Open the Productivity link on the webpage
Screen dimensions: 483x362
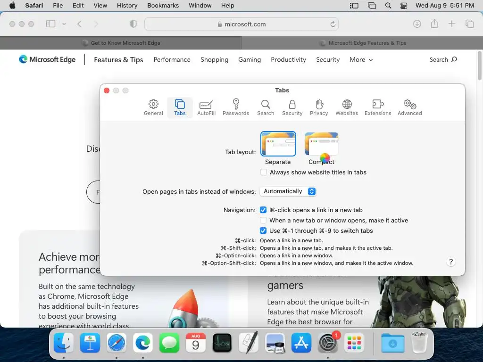pos(288,60)
